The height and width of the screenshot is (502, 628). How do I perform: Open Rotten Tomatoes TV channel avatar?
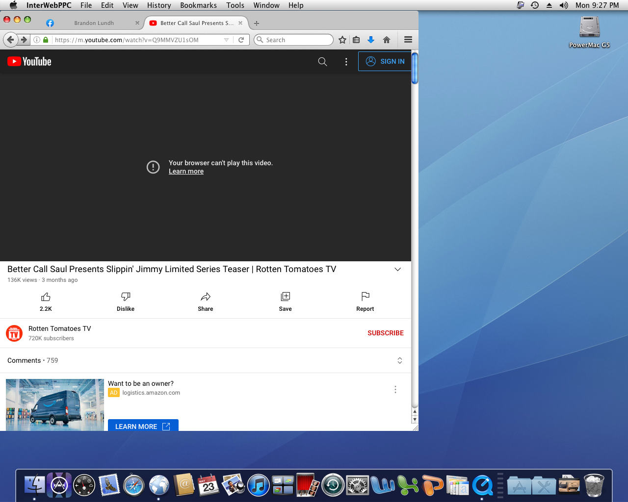(14, 333)
